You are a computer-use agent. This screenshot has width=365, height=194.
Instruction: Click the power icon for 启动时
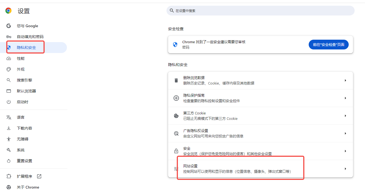click(9, 102)
